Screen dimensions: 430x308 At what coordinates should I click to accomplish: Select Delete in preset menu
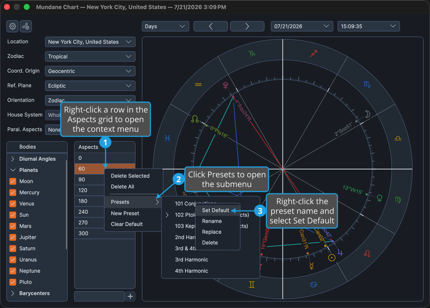[x=210, y=243]
